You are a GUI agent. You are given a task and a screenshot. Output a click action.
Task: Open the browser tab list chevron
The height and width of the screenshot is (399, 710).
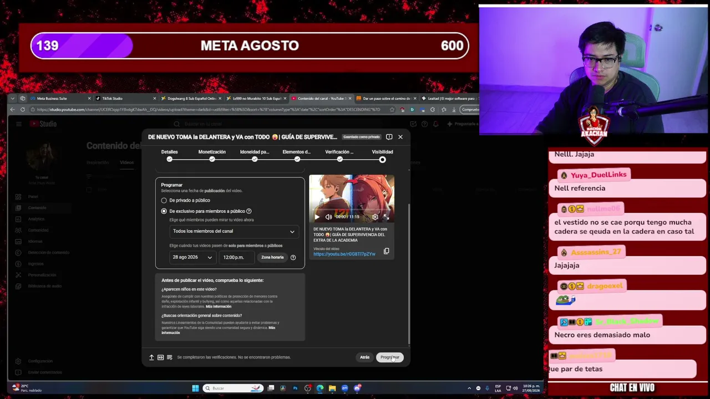coord(13,99)
